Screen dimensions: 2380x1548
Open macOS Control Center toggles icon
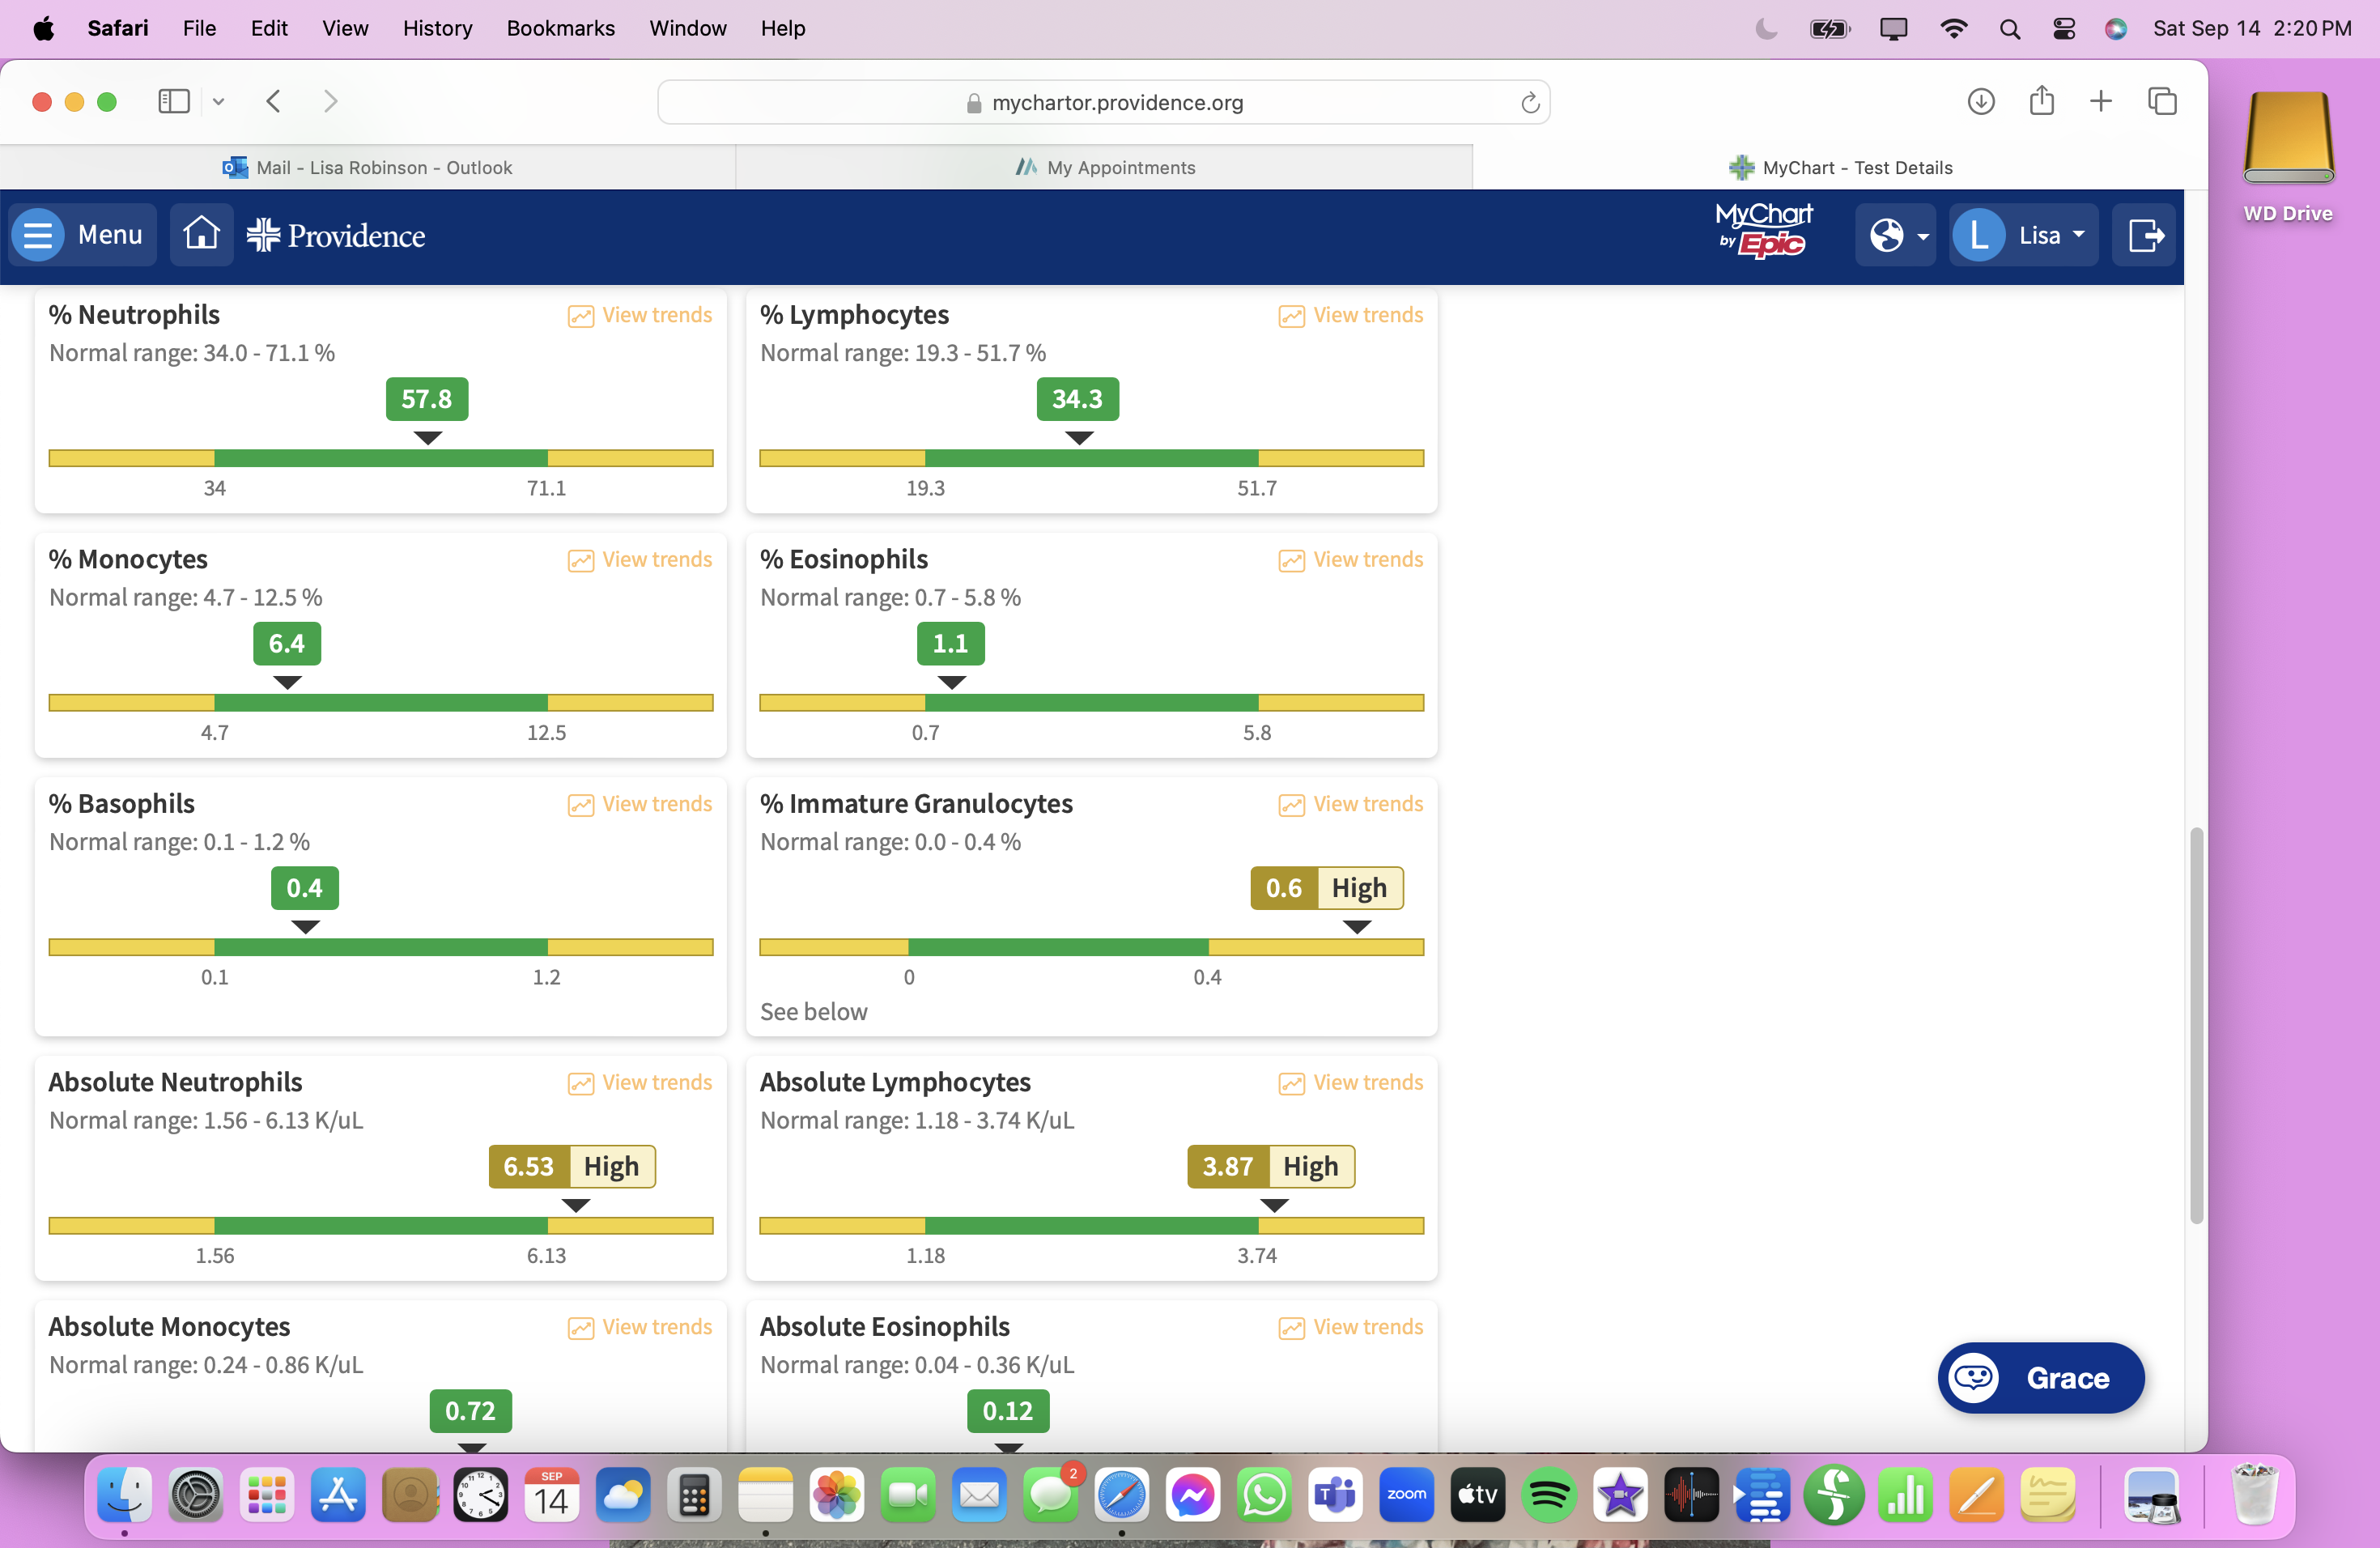coord(2063,28)
